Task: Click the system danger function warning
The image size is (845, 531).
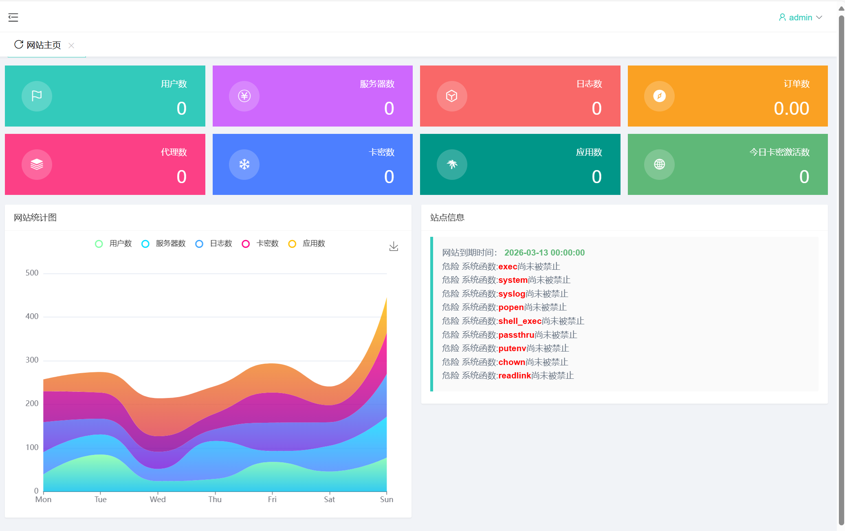Action: point(506,280)
